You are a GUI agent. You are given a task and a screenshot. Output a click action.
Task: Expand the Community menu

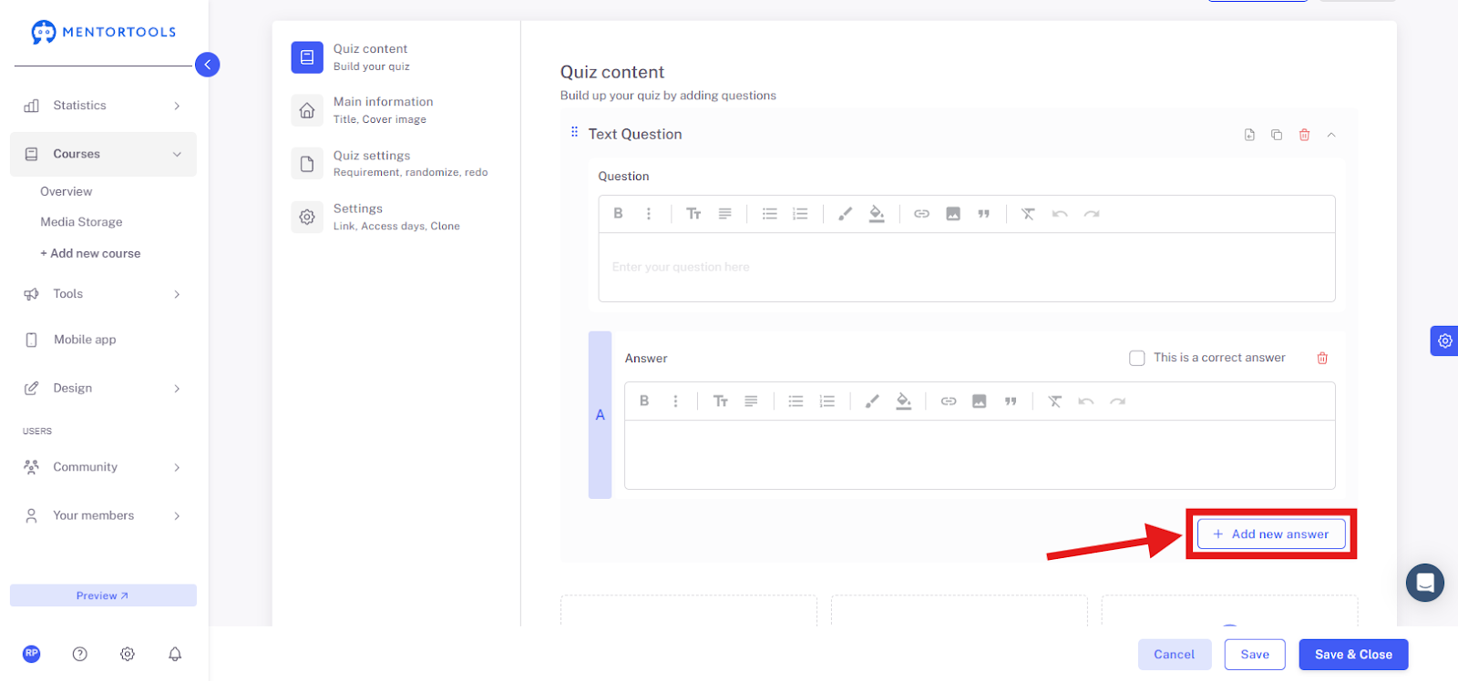(x=103, y=467)
